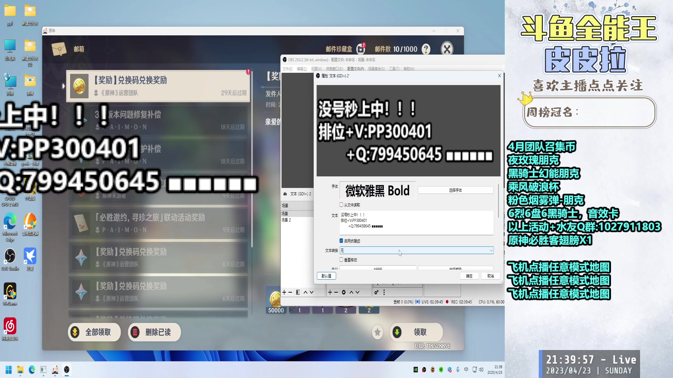673x378 pixels.
Task: Open the 文本转换 dropdown
Action: 416,250
